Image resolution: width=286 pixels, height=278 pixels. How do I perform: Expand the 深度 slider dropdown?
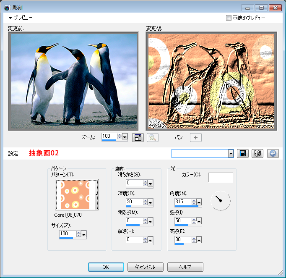click(x=151, y=202)
